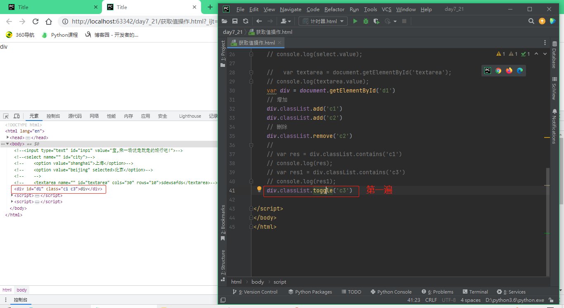This screenshot has height=308, width=564.
Task: Open the 9: Version Control tool window
Action: (255, 291)
